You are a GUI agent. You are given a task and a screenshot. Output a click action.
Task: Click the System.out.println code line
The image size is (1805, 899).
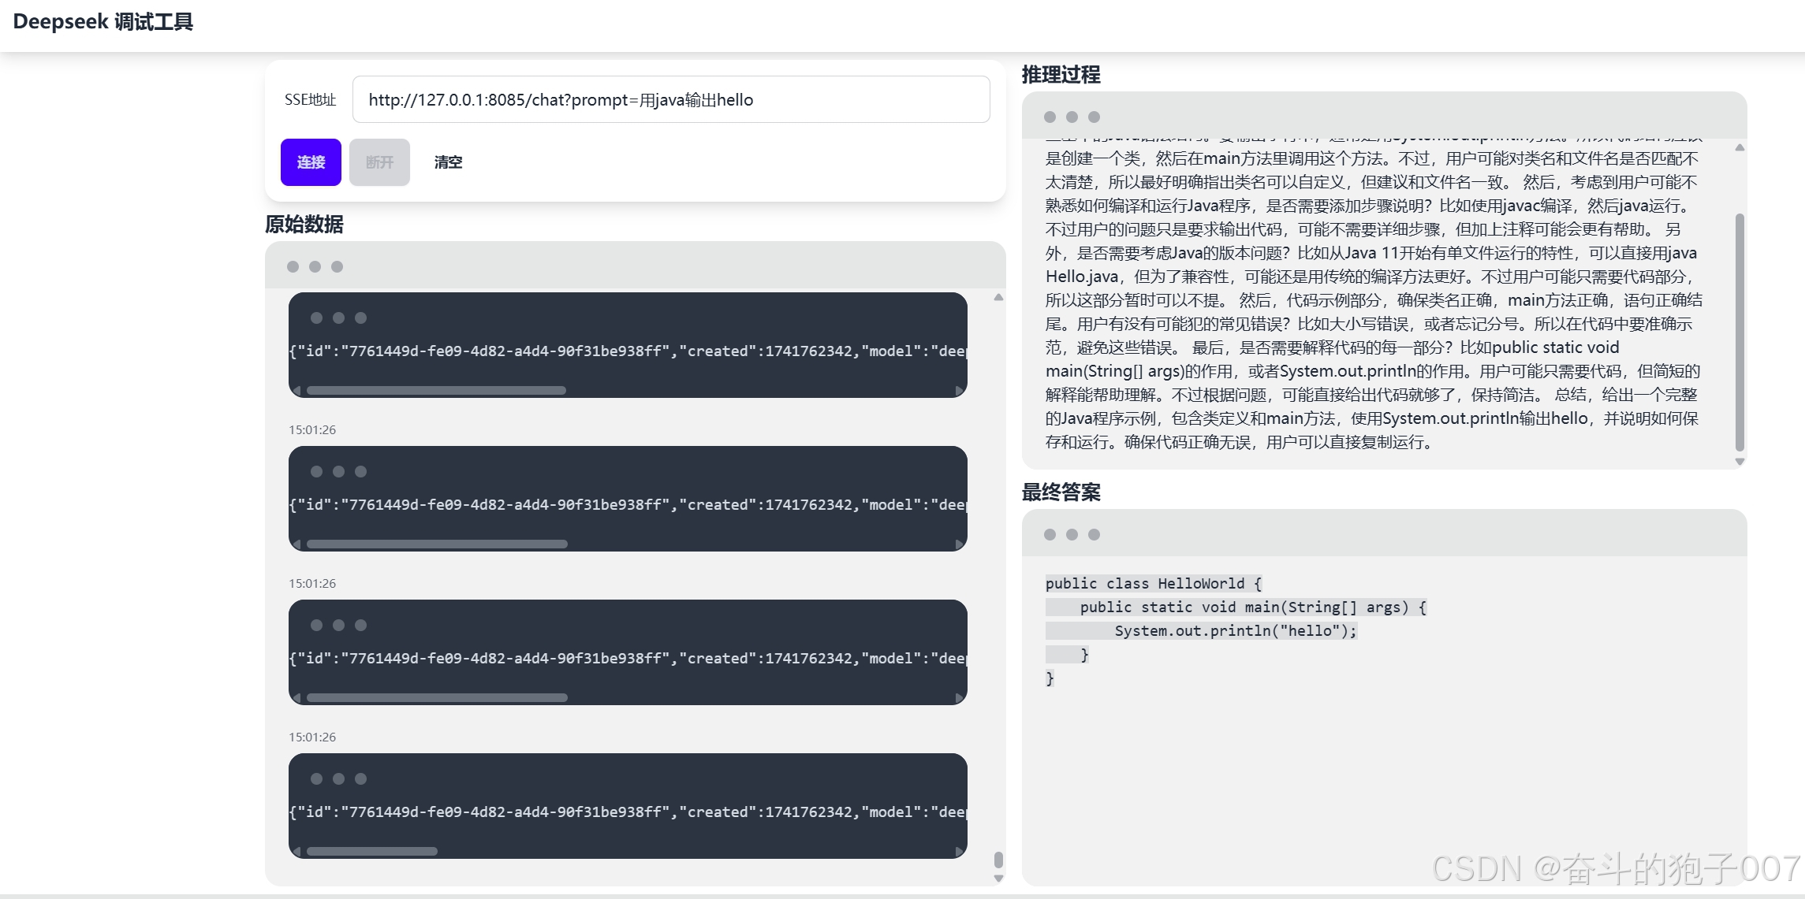point(1235,630)
